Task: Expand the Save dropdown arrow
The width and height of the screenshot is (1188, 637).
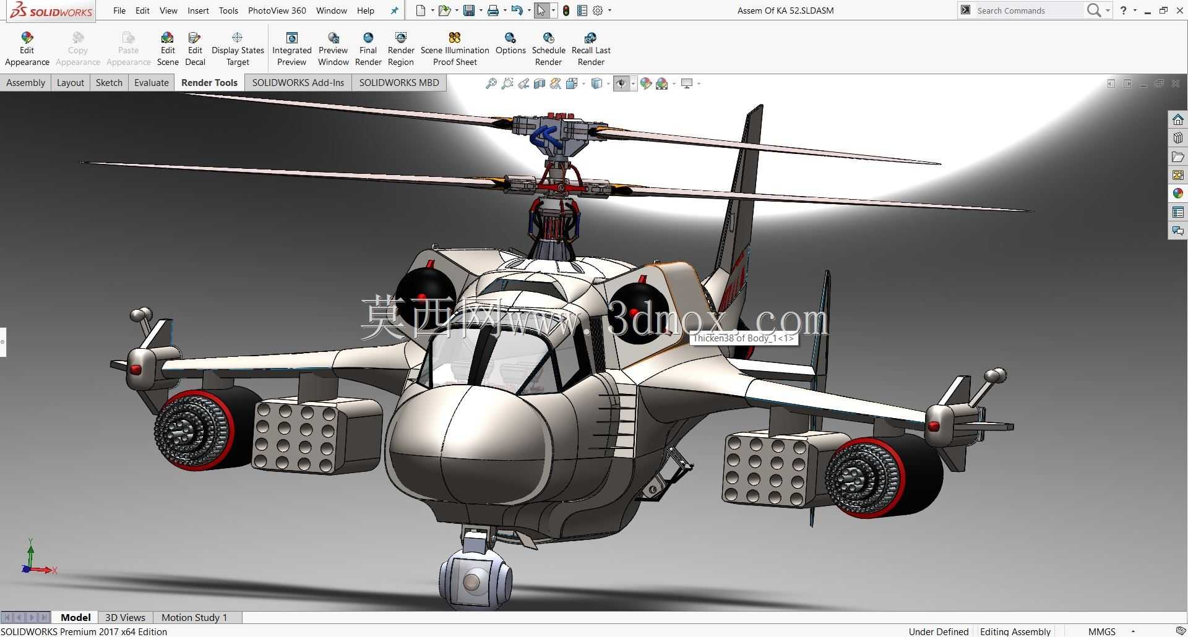Action: click(481, 11)
